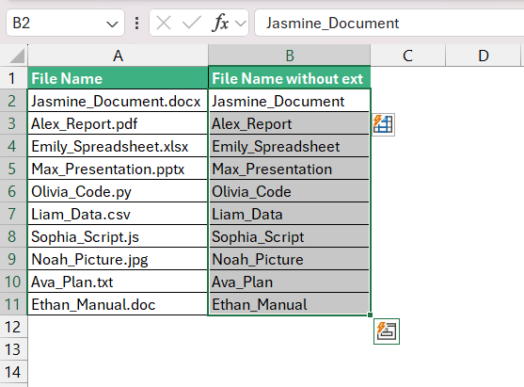Click the formula bar containing Jasmine_Document
Screen dimensions: 524x387
[x=389, y=24]
